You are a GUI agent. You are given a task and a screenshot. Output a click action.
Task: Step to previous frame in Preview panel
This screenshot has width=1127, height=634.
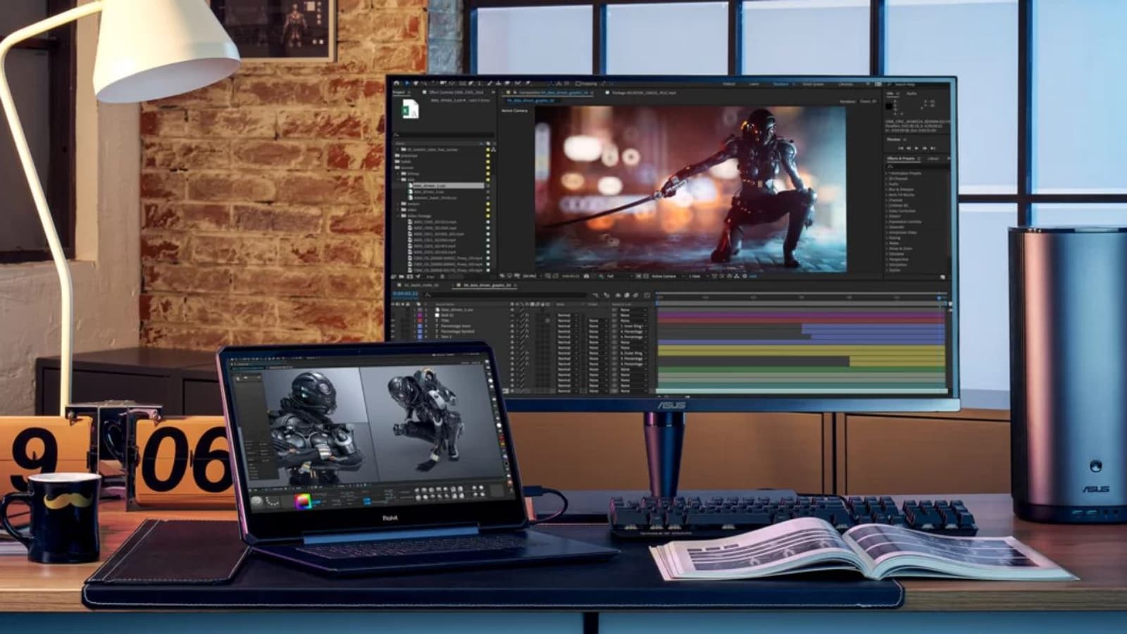click(908, 149)
